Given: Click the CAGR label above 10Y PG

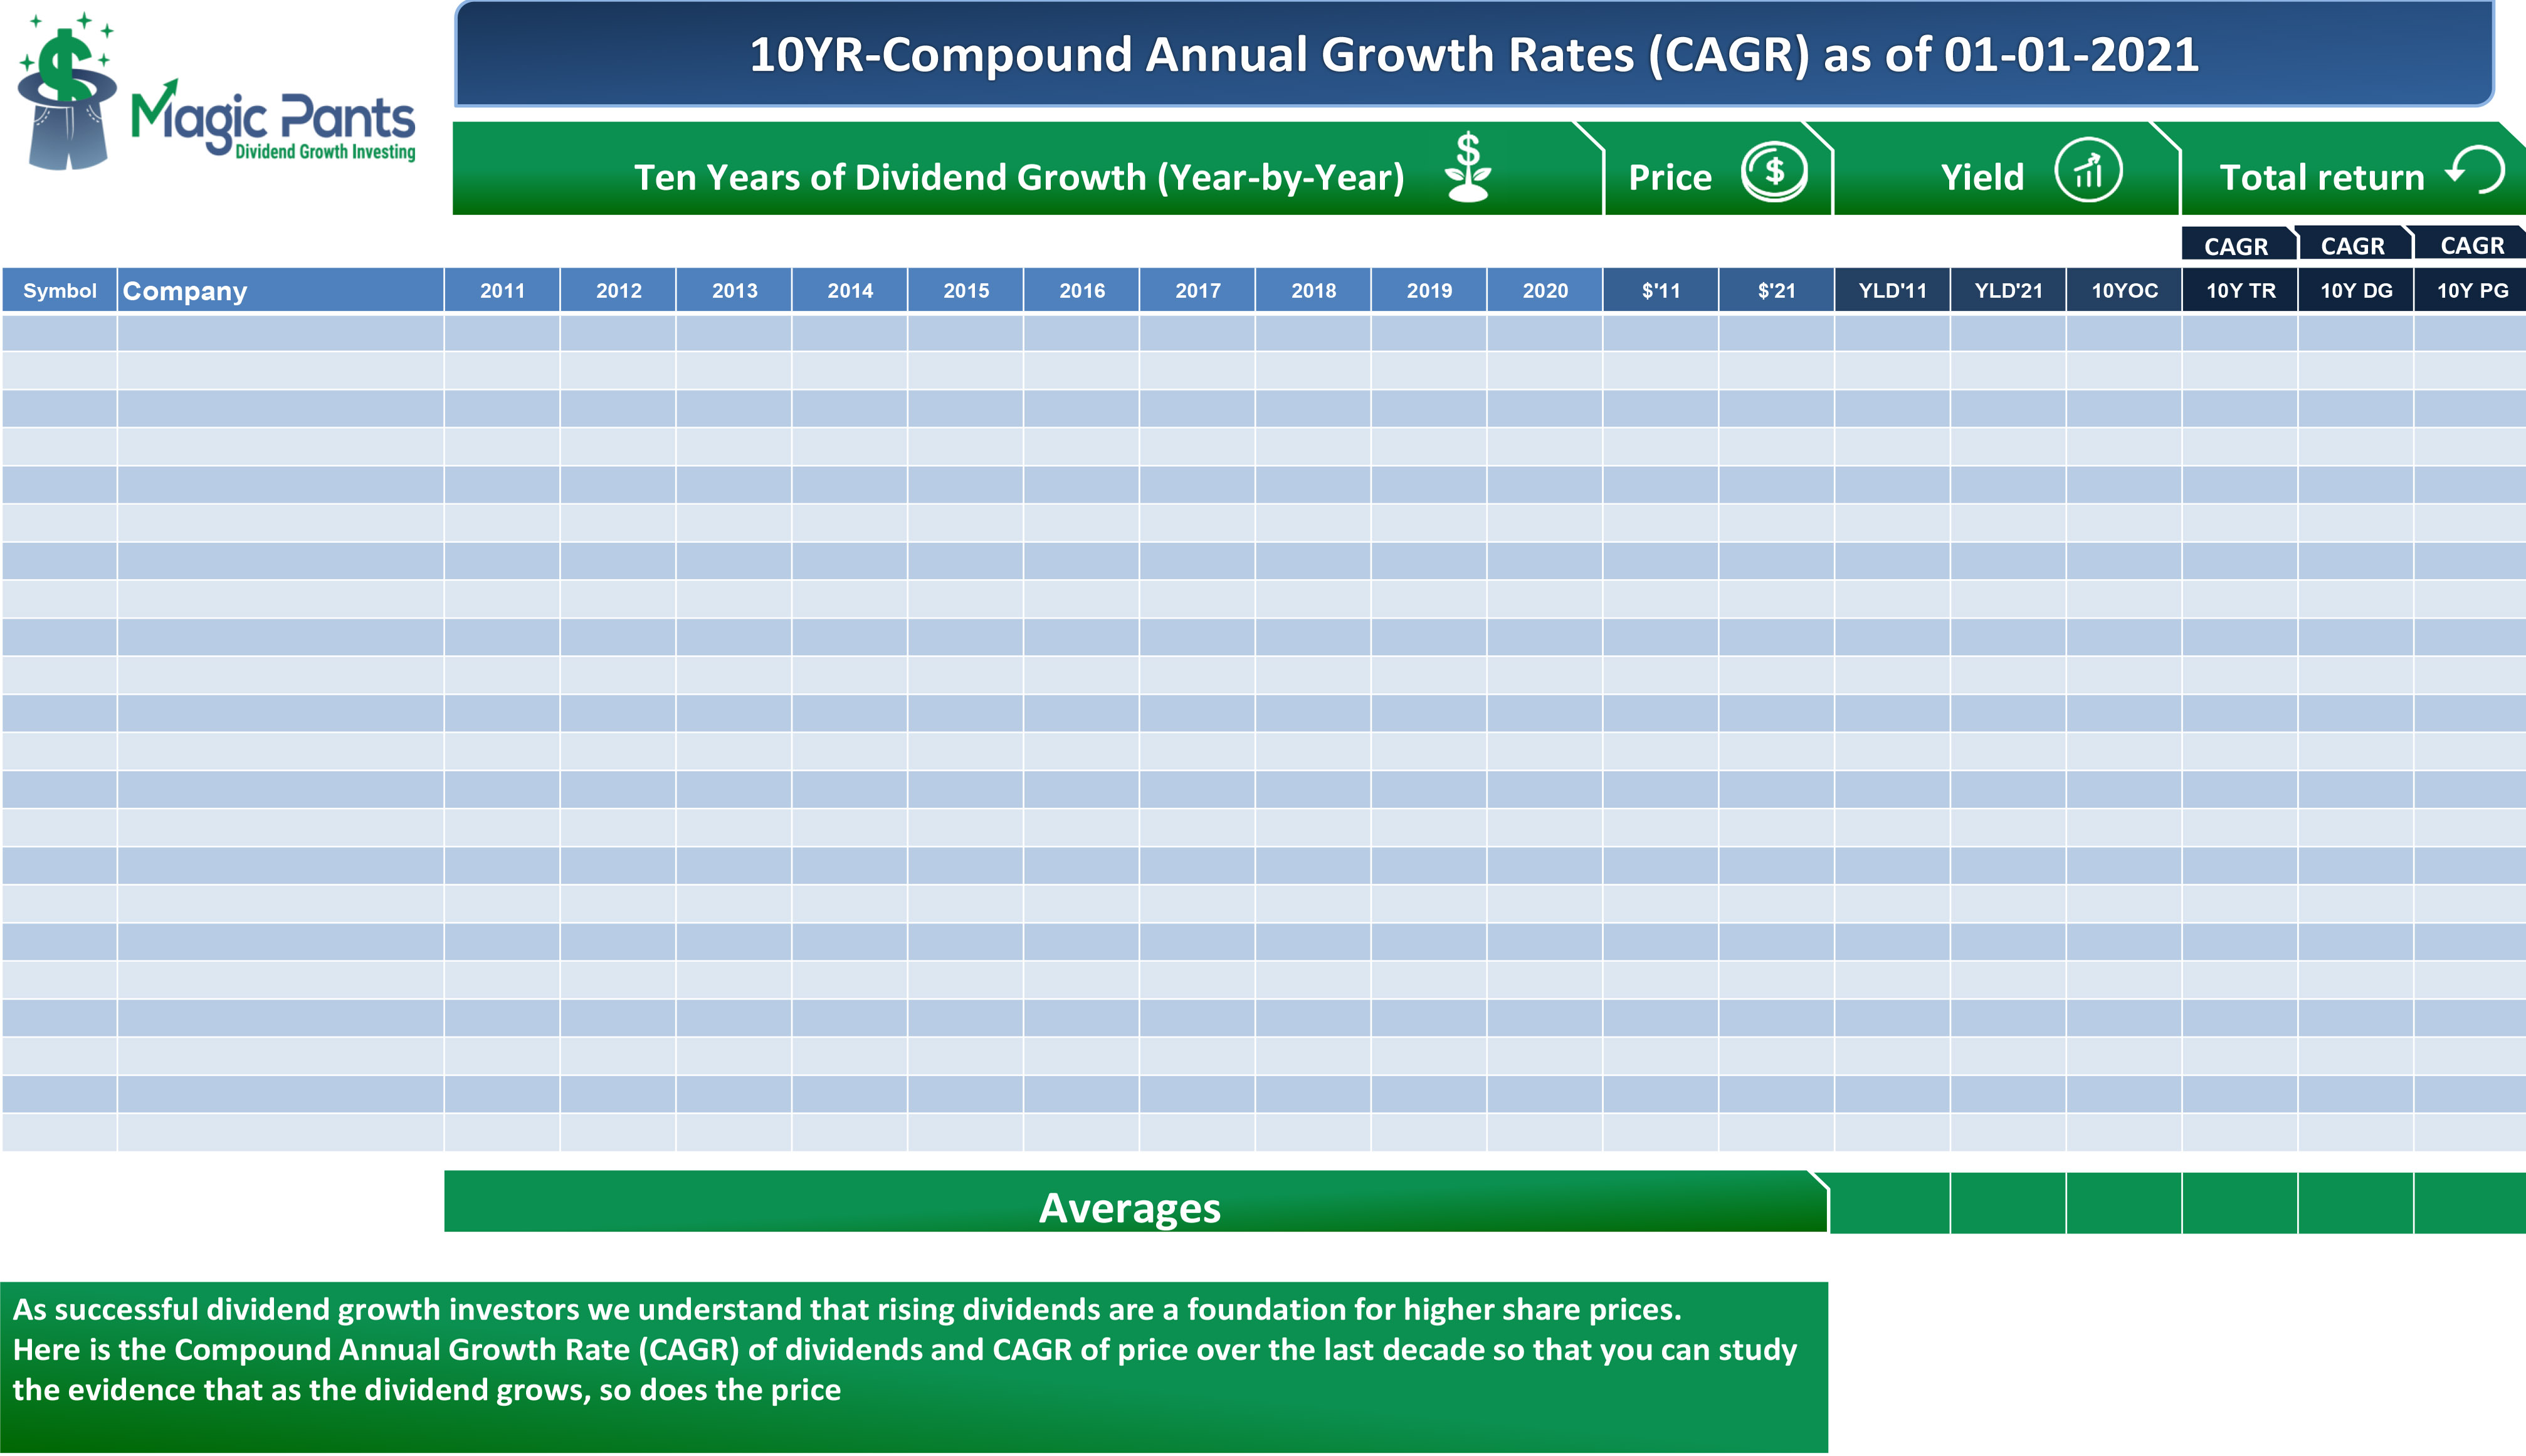Looking at the screenshot, I should coord(2471,246).
